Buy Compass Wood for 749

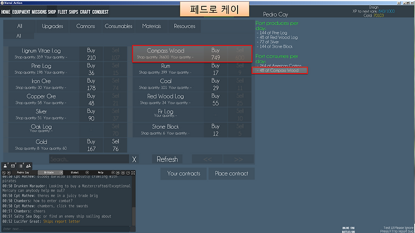pyautogui.click(x=216, y=54)
